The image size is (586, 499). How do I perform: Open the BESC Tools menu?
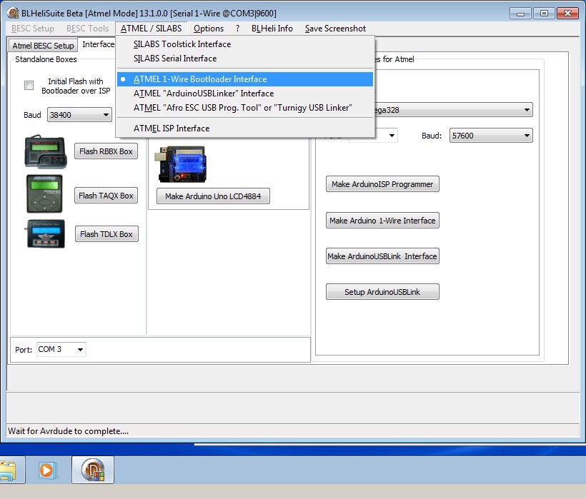(87, 29)
